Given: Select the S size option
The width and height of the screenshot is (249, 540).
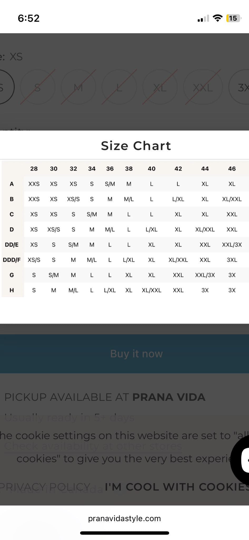Looking at the screenshot, I should point(37,87).
